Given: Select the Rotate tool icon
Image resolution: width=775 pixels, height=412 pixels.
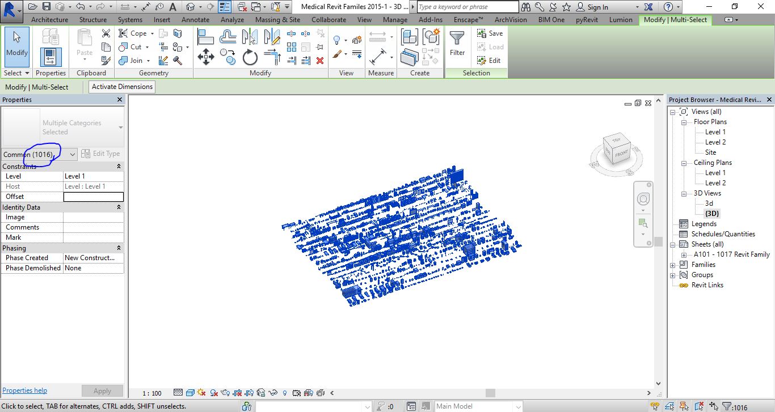Looking at the screenshot, I should (x=250, y=57).
